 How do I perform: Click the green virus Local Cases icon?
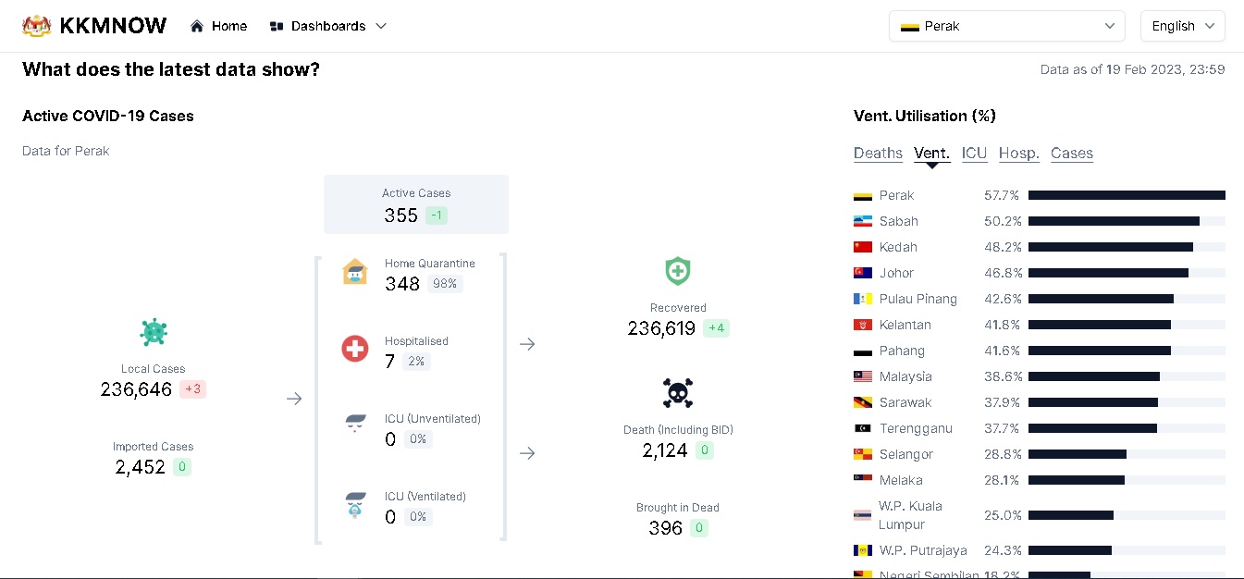(x=154, y=332)
